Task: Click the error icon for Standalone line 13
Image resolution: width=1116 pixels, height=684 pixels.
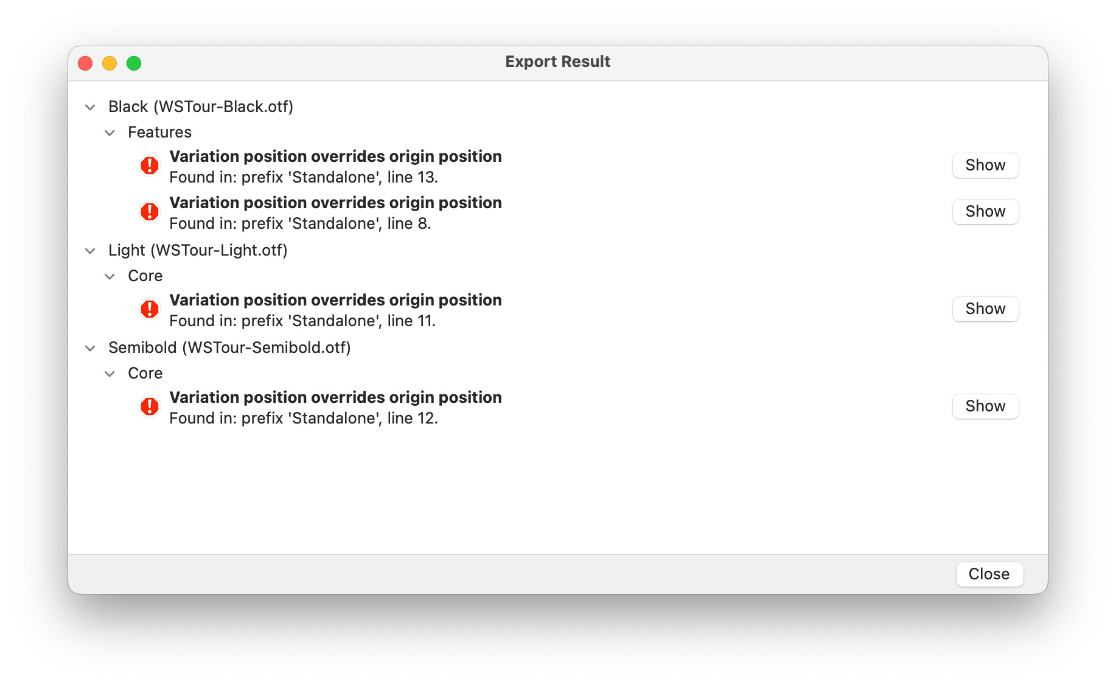Action: (150, 166)
